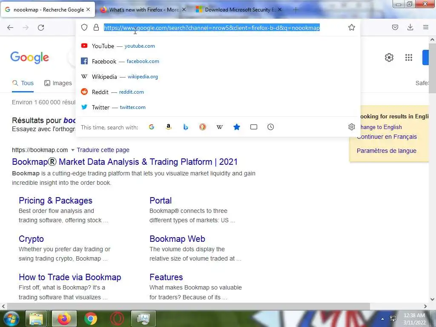
Task: Bookmark this page with the star icon
Action: (x=351, y=27)
